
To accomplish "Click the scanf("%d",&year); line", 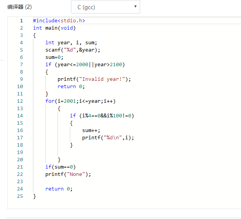I will coord(73,50).
